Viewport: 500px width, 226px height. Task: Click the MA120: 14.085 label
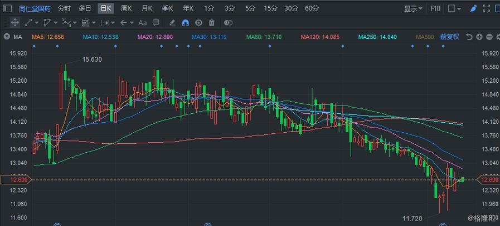(x=320, y=37)
